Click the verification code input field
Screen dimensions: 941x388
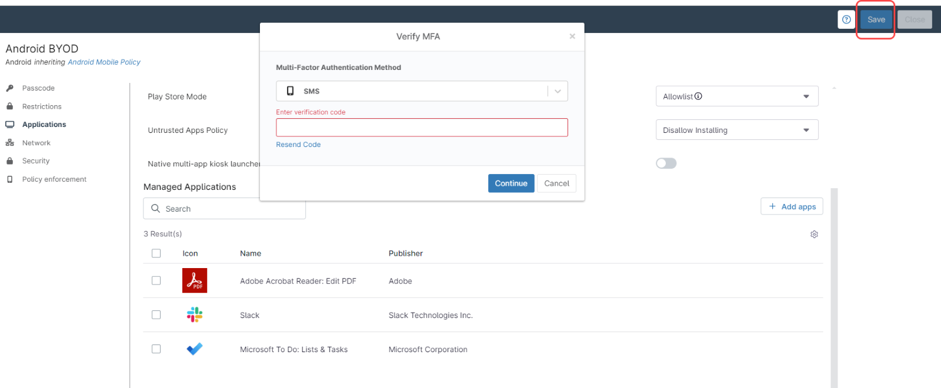[422, 128]
